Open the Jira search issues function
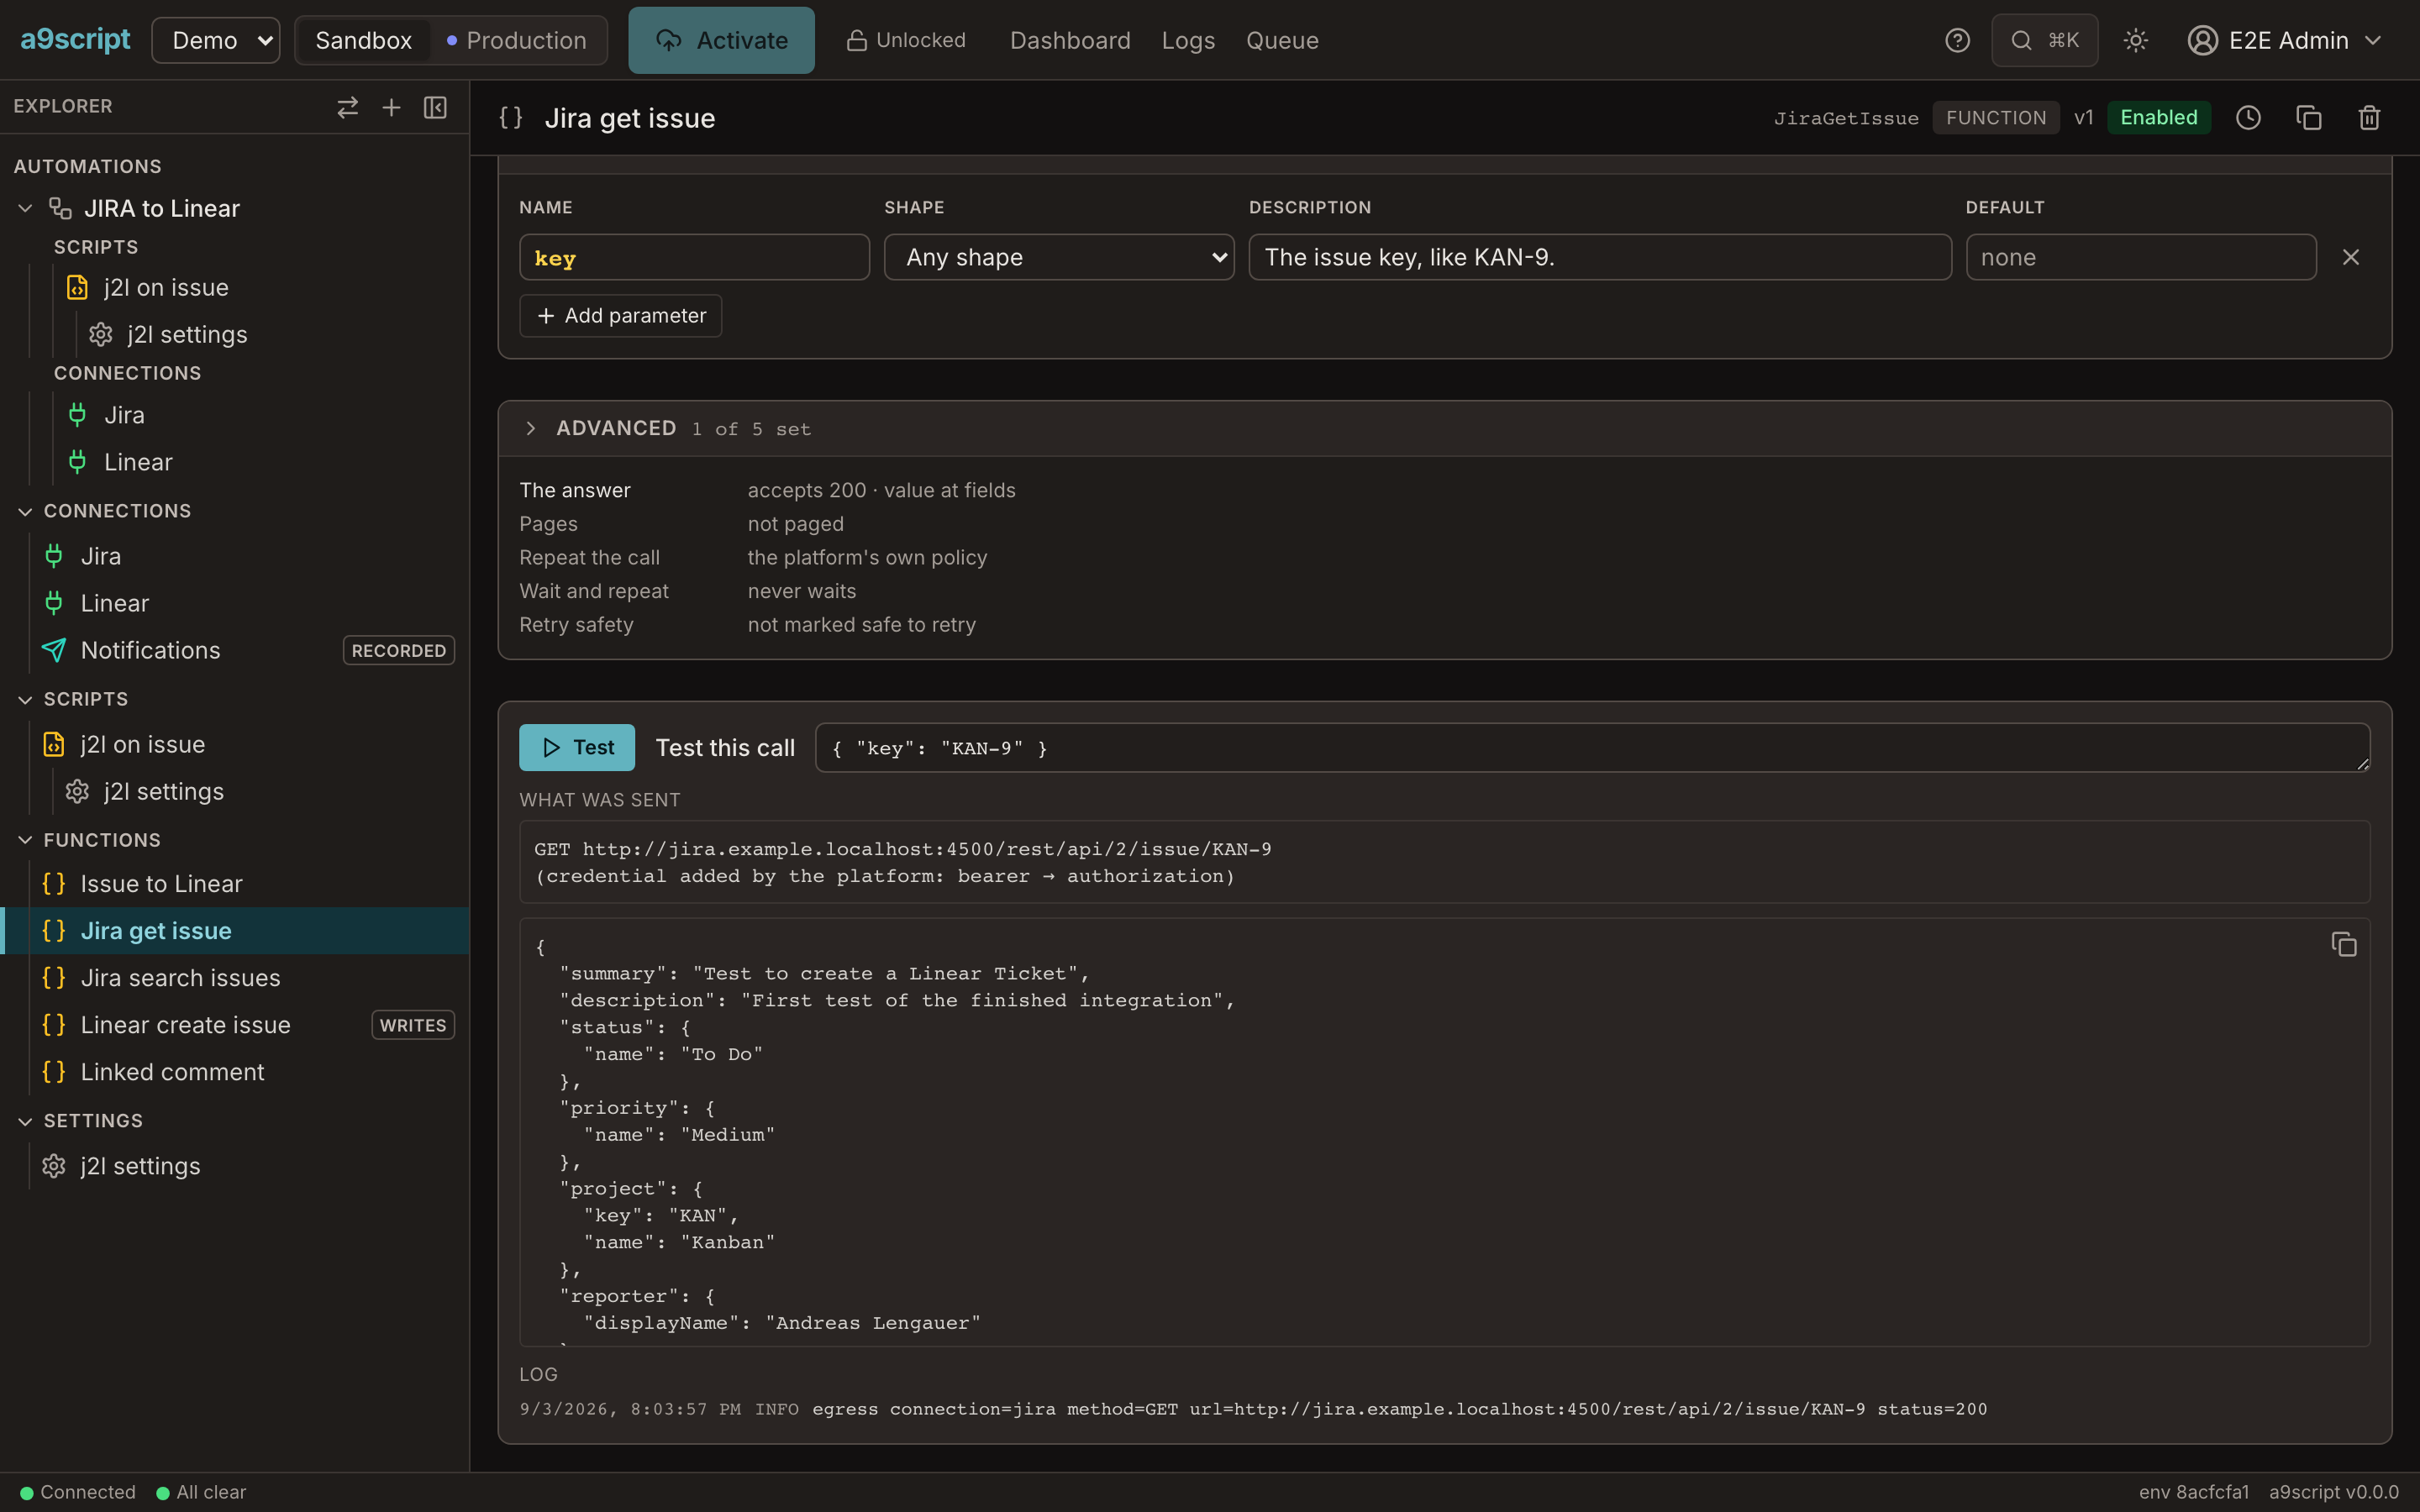 point(180,977)
